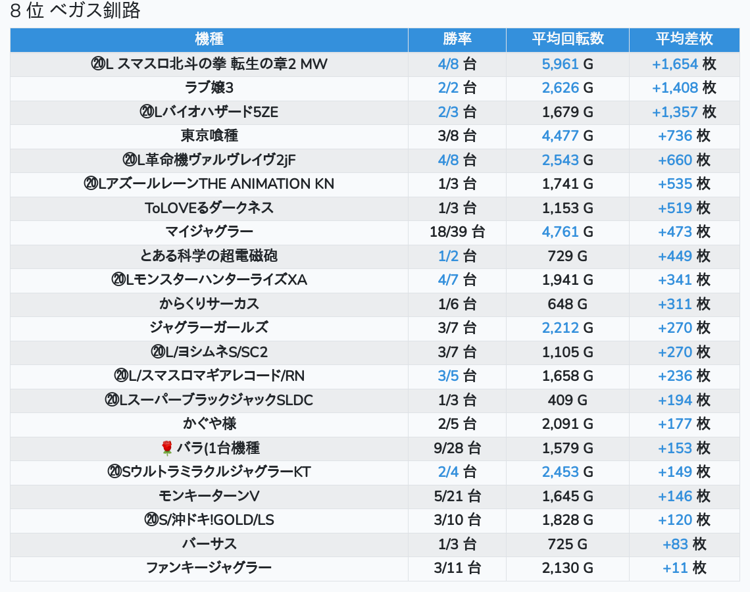750x592 pixels.
Task: Sort by the 機種 column header
Action: coord(209,39)
